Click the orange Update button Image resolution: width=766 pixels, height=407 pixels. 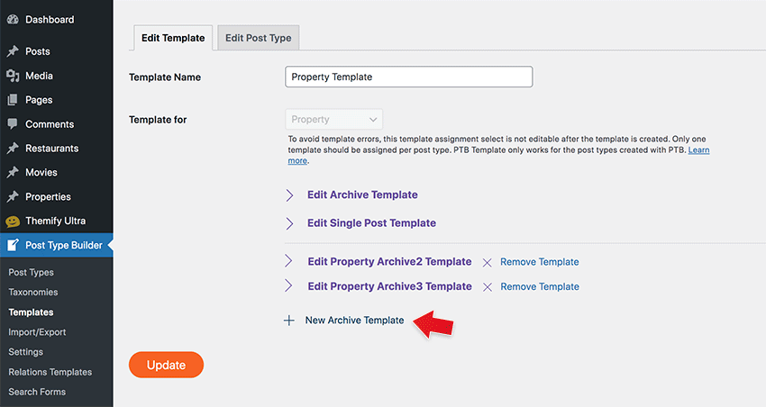click(166, 365)
